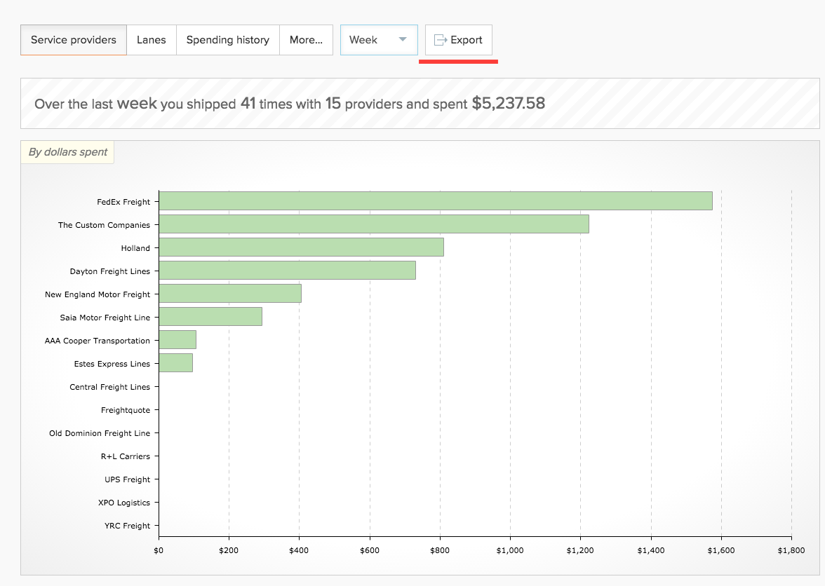Click the bar for The Custom Companies
Viewport: 825px width, 586px height.
click(x=374, y=224)
